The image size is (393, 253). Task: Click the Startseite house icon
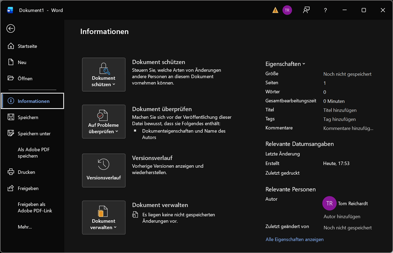tap(11, 46)
